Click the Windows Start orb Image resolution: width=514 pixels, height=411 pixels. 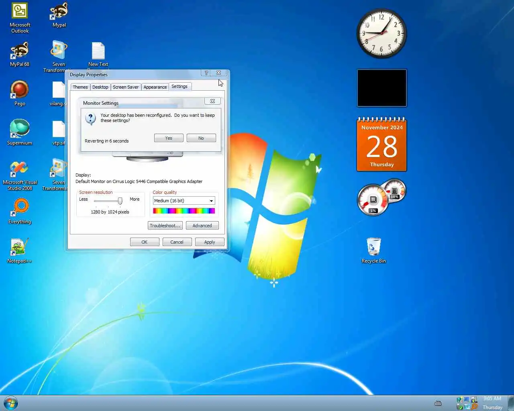point(10,403)
